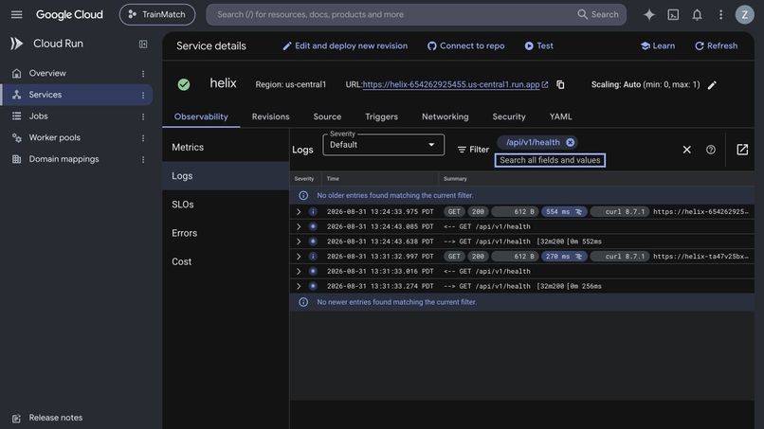Open the Gemini sparkle assistant icon
This screenshot has height=429, width=764.
coord(648,14)
